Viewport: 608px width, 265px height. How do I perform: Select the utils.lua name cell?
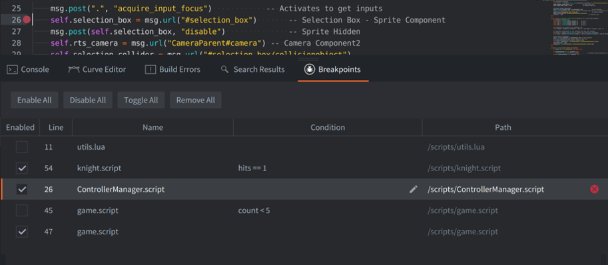pos(91,147)
